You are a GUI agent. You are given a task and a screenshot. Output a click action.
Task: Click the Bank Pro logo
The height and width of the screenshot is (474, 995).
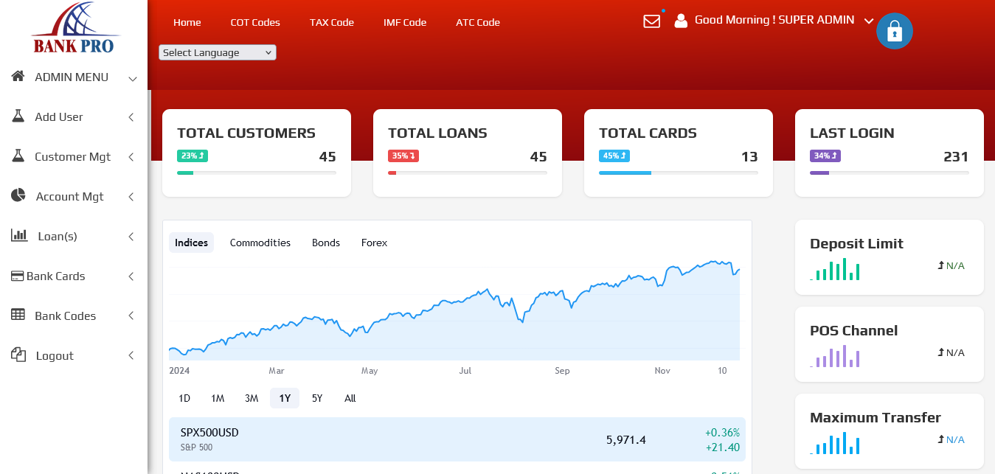click(x=74, y=29)
